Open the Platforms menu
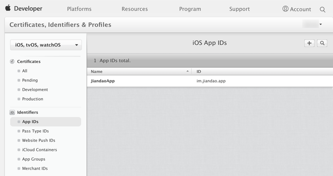 80,9
